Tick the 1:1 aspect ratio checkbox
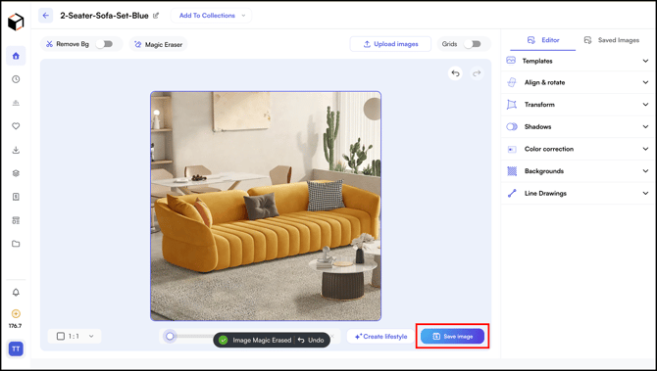This screenshot has height=371, width=657. point(61,337)
